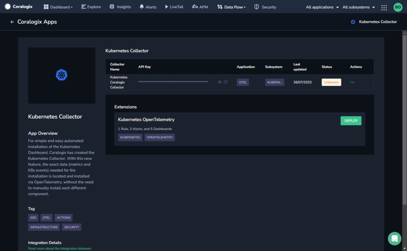Viewport: 407px width, 251px height.
Task: Click the Insights gear icon
Action: [x=112, y=7]
